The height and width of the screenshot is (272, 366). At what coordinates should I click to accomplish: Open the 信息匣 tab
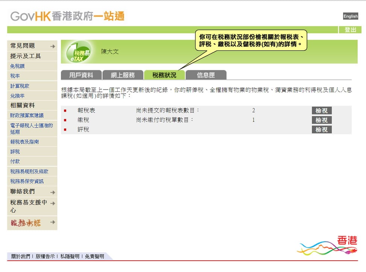[206, 75]
